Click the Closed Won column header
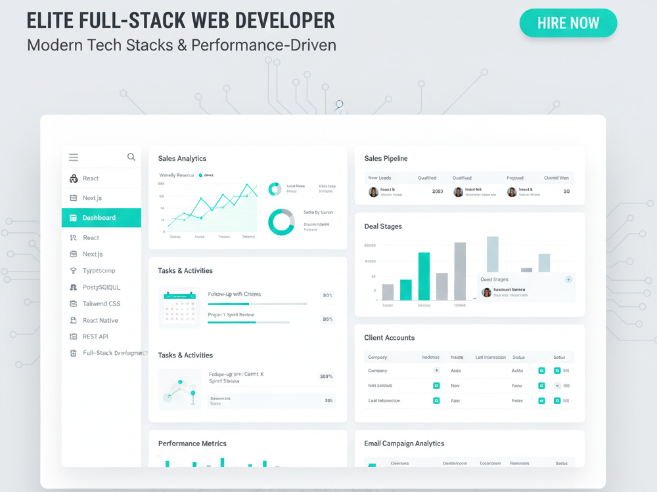 click(556, 178)
